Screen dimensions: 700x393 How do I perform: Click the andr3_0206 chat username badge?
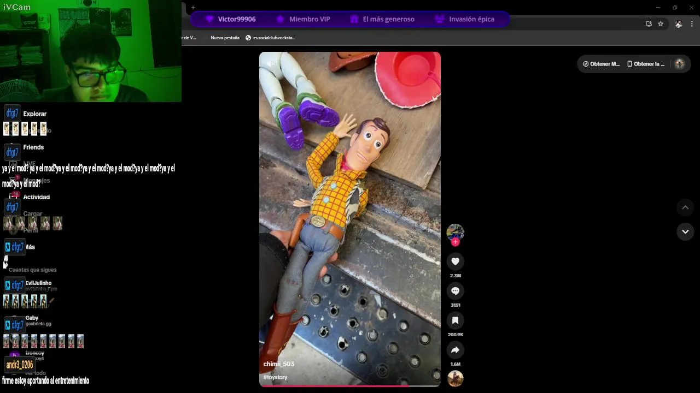point(20,365)
